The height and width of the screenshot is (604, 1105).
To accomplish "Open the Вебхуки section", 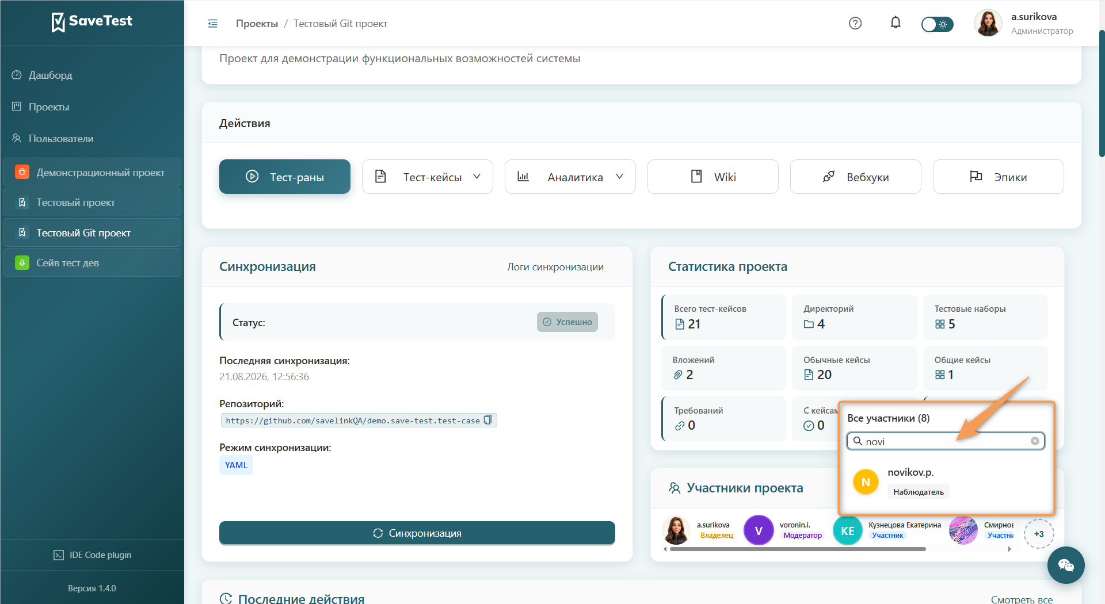I will pyautogui.click(x=856, y=177).
